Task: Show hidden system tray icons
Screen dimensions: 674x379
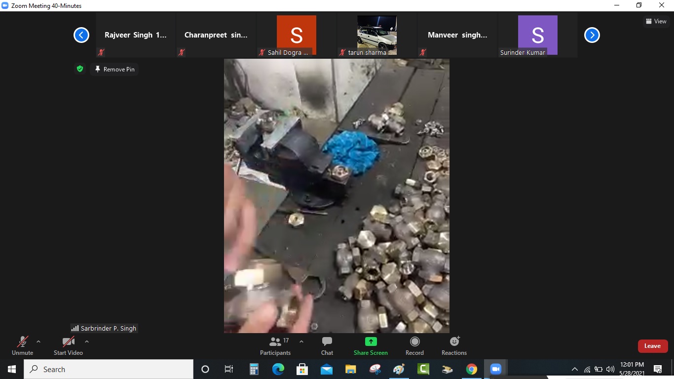Action: [574, 369]
